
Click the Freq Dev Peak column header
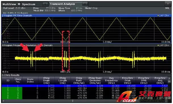point(128,80)
